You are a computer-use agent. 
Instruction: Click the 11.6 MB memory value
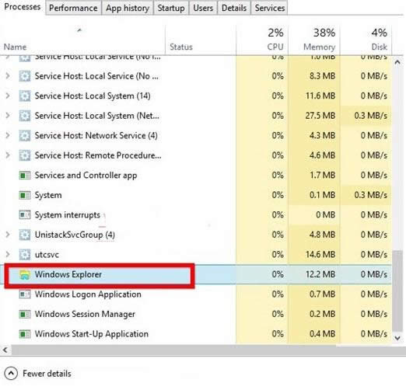pos(320,96)
